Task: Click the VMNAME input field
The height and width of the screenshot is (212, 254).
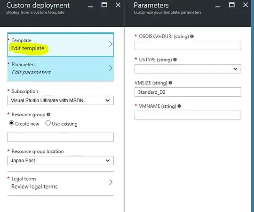Action: (x=188, y=115)
